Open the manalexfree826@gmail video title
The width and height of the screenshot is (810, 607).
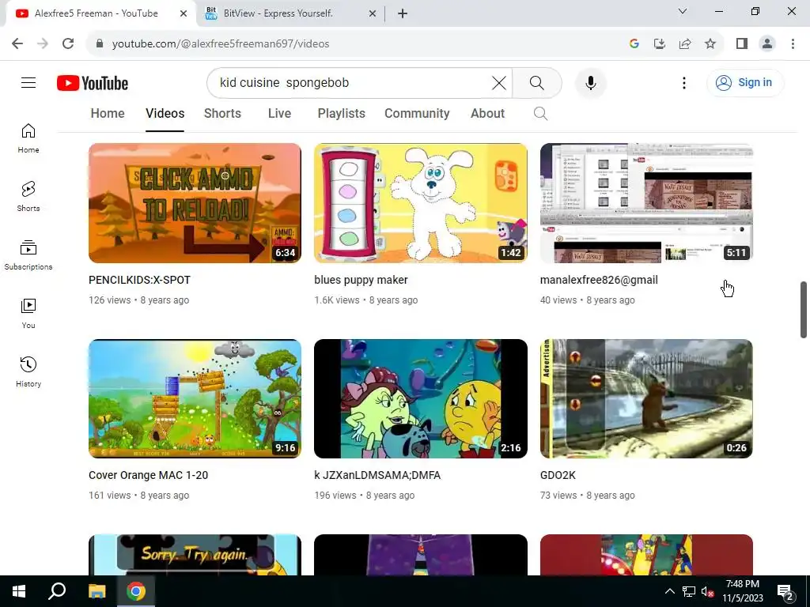point(599,280)
